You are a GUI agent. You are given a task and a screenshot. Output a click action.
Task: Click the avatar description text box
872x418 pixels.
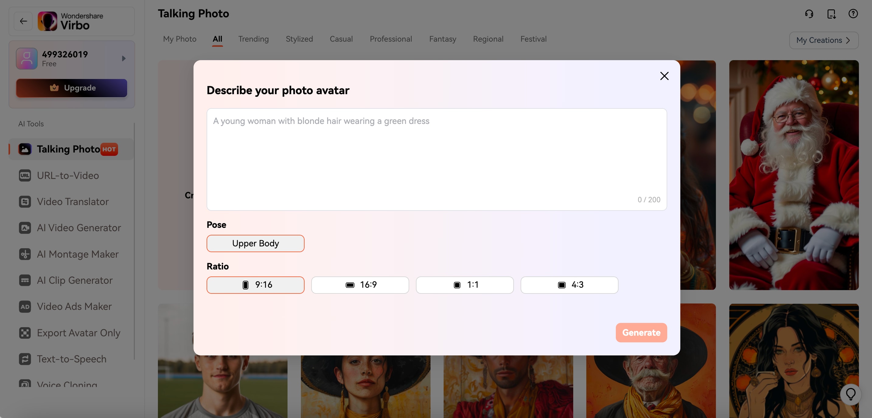436,159
